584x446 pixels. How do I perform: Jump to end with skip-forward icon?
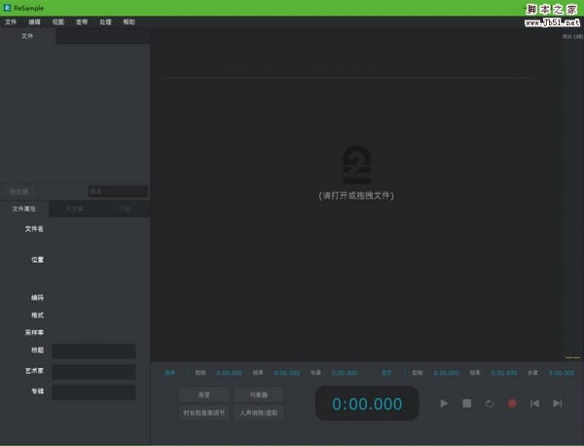click(558, 403)
